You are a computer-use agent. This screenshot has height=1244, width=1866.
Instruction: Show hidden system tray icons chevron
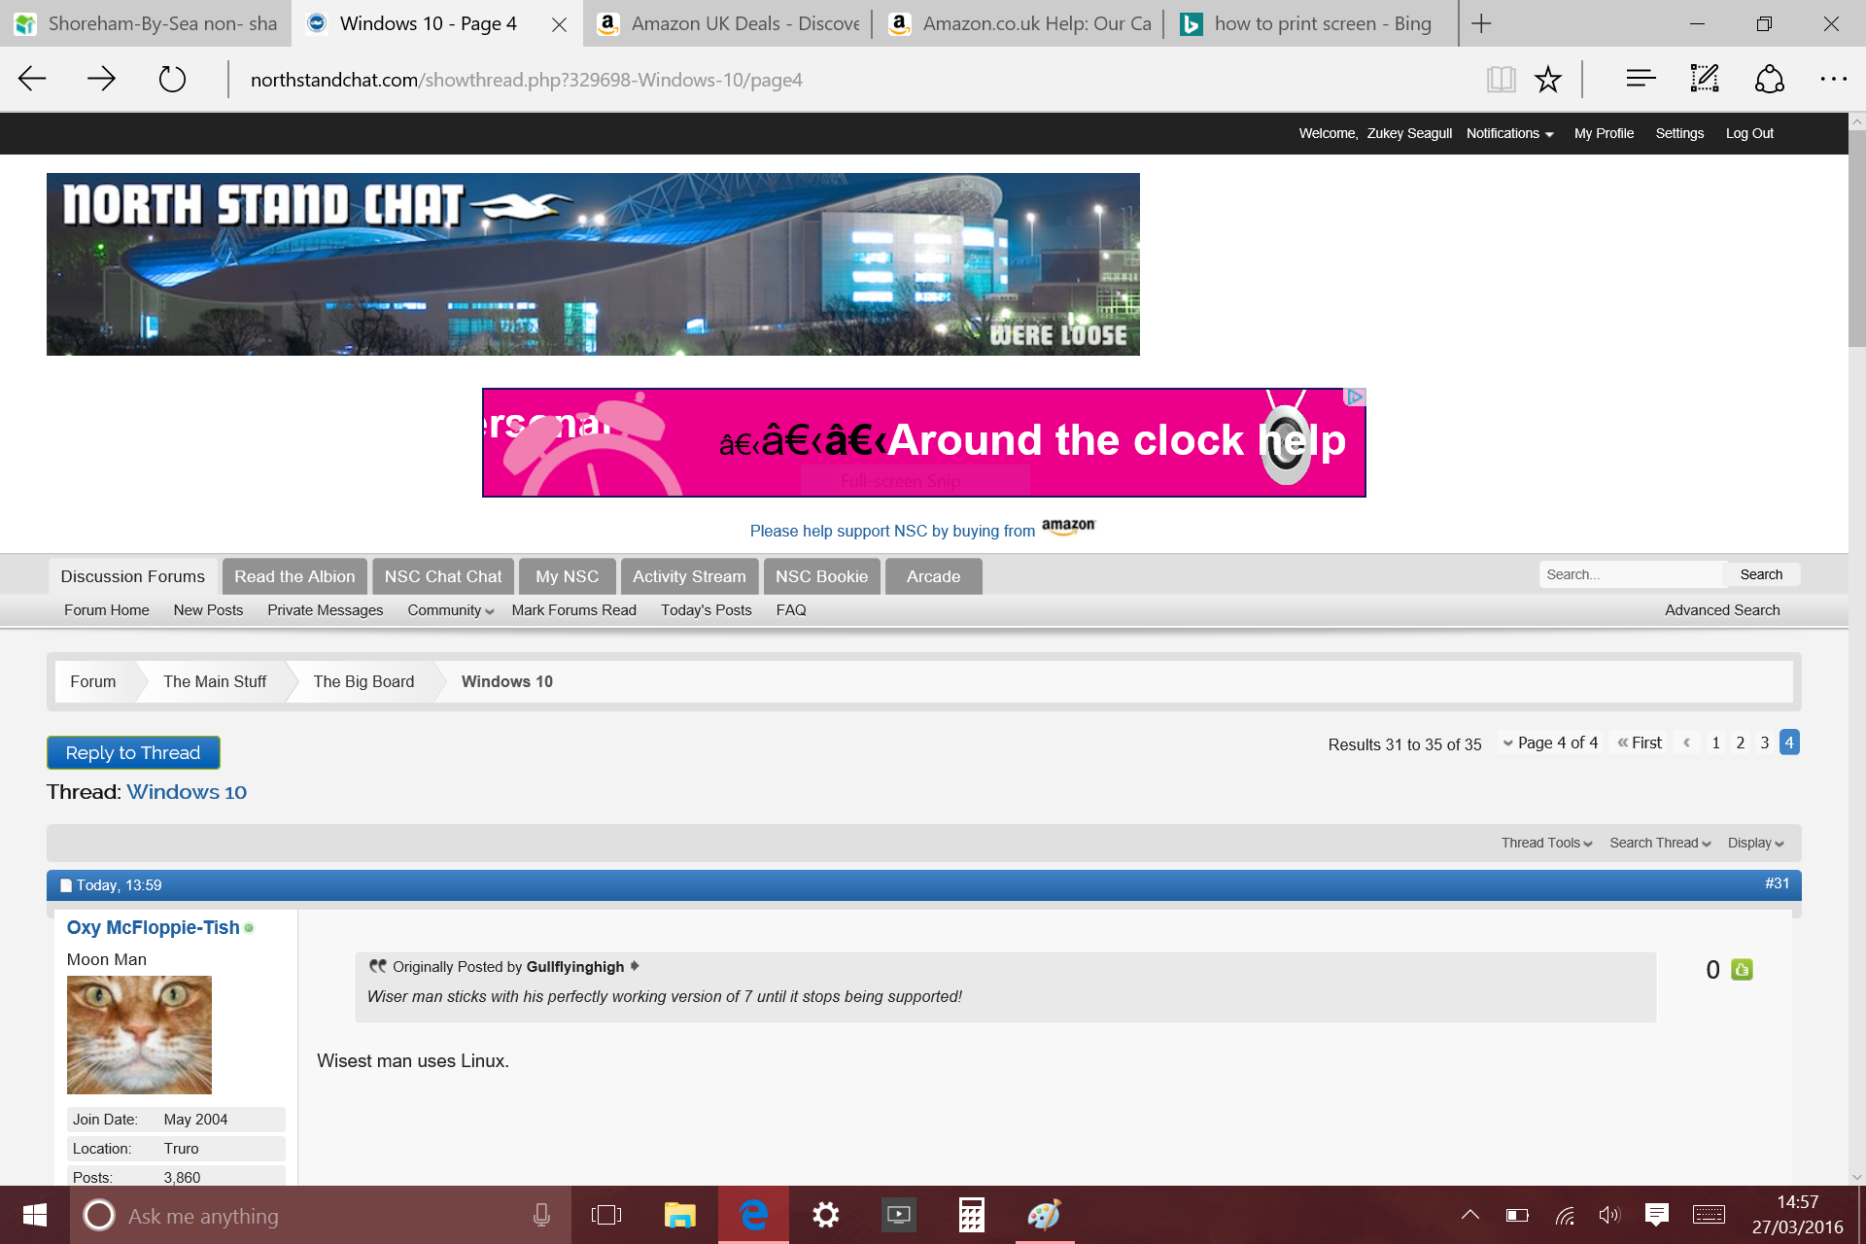click(1470, 1214)
